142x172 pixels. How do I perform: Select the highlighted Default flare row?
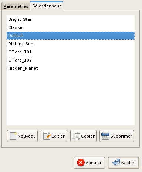point(71,36)
